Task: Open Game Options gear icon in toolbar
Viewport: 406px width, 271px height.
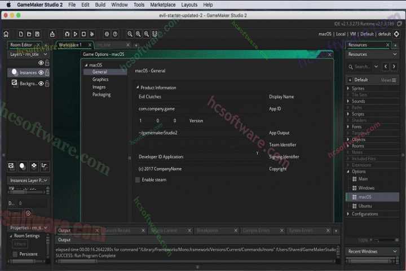Action: 107,34
